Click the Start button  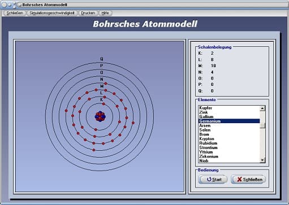(x=213, y=180)
